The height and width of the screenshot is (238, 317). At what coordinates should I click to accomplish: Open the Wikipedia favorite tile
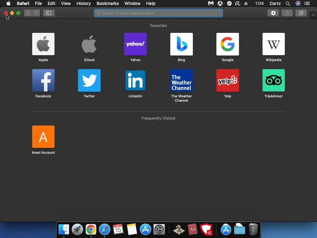click(x=274, y=44)
